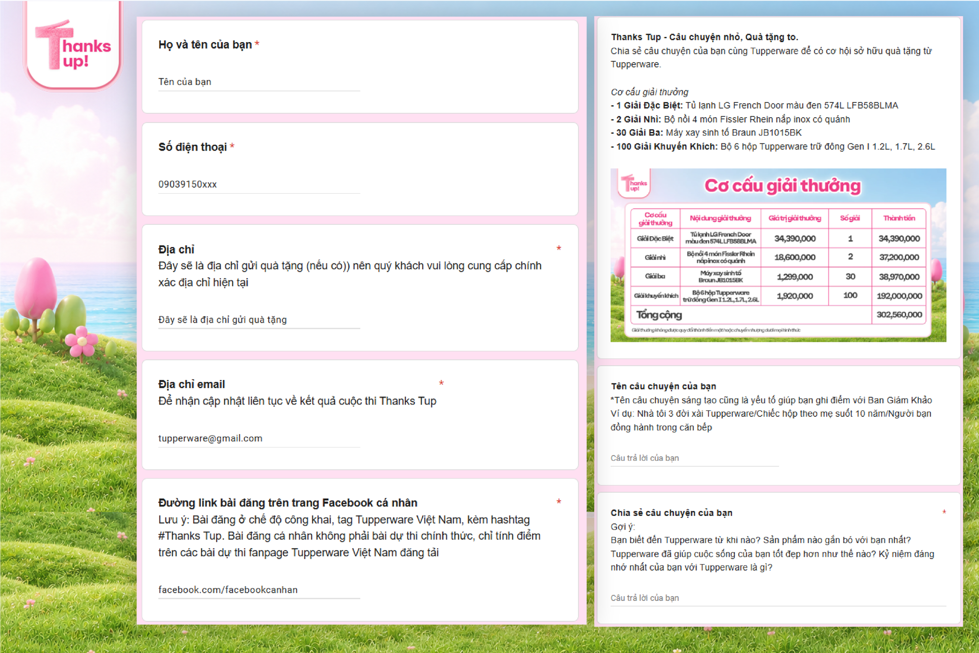Image resolution: width=979 pixels, height=653 pixels.
Task: Click the phone number field showing 09039150xxx
Action: coord(259,184)
